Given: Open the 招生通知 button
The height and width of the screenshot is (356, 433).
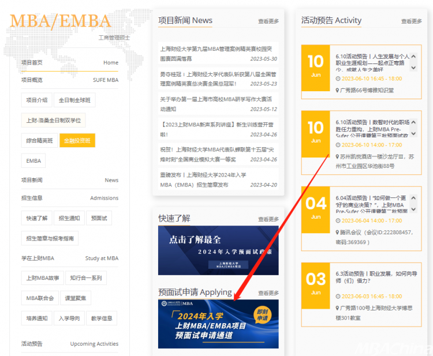Looking at the screenshot, I should [x=69, y=218].
